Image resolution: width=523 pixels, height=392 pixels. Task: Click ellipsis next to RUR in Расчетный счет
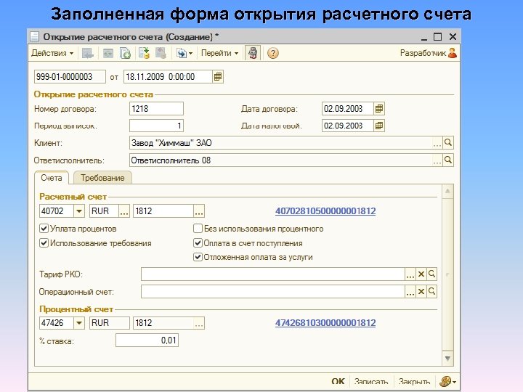coord(124,211)
